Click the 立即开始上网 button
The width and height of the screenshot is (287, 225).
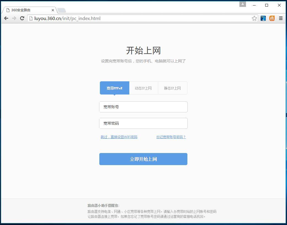tap(143, 159)
